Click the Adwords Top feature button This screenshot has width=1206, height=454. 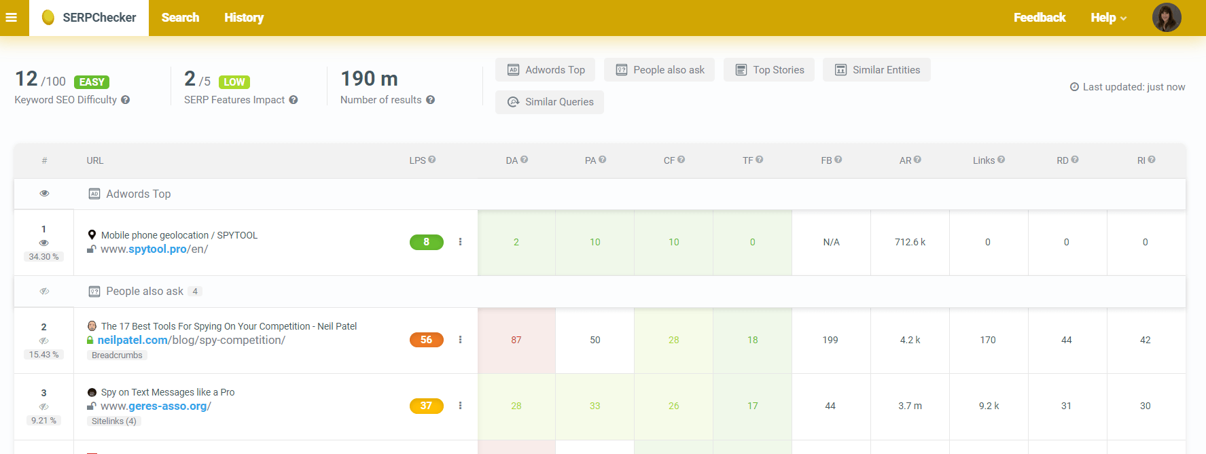(546, 70)
